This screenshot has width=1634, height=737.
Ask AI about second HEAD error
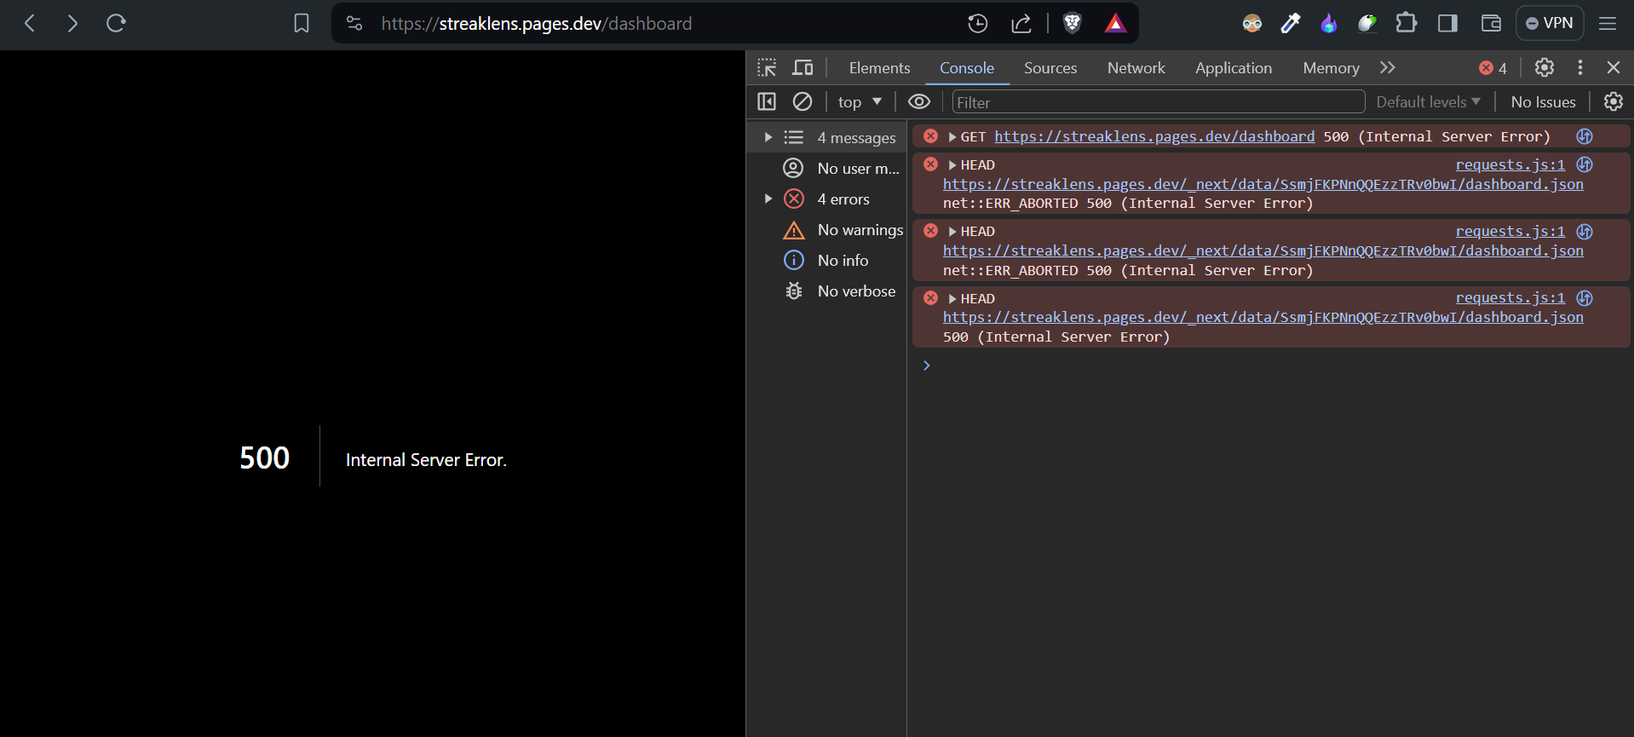pyautogui.click(x=1585, y=231)
